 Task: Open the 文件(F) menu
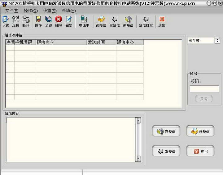pos(12,11)
